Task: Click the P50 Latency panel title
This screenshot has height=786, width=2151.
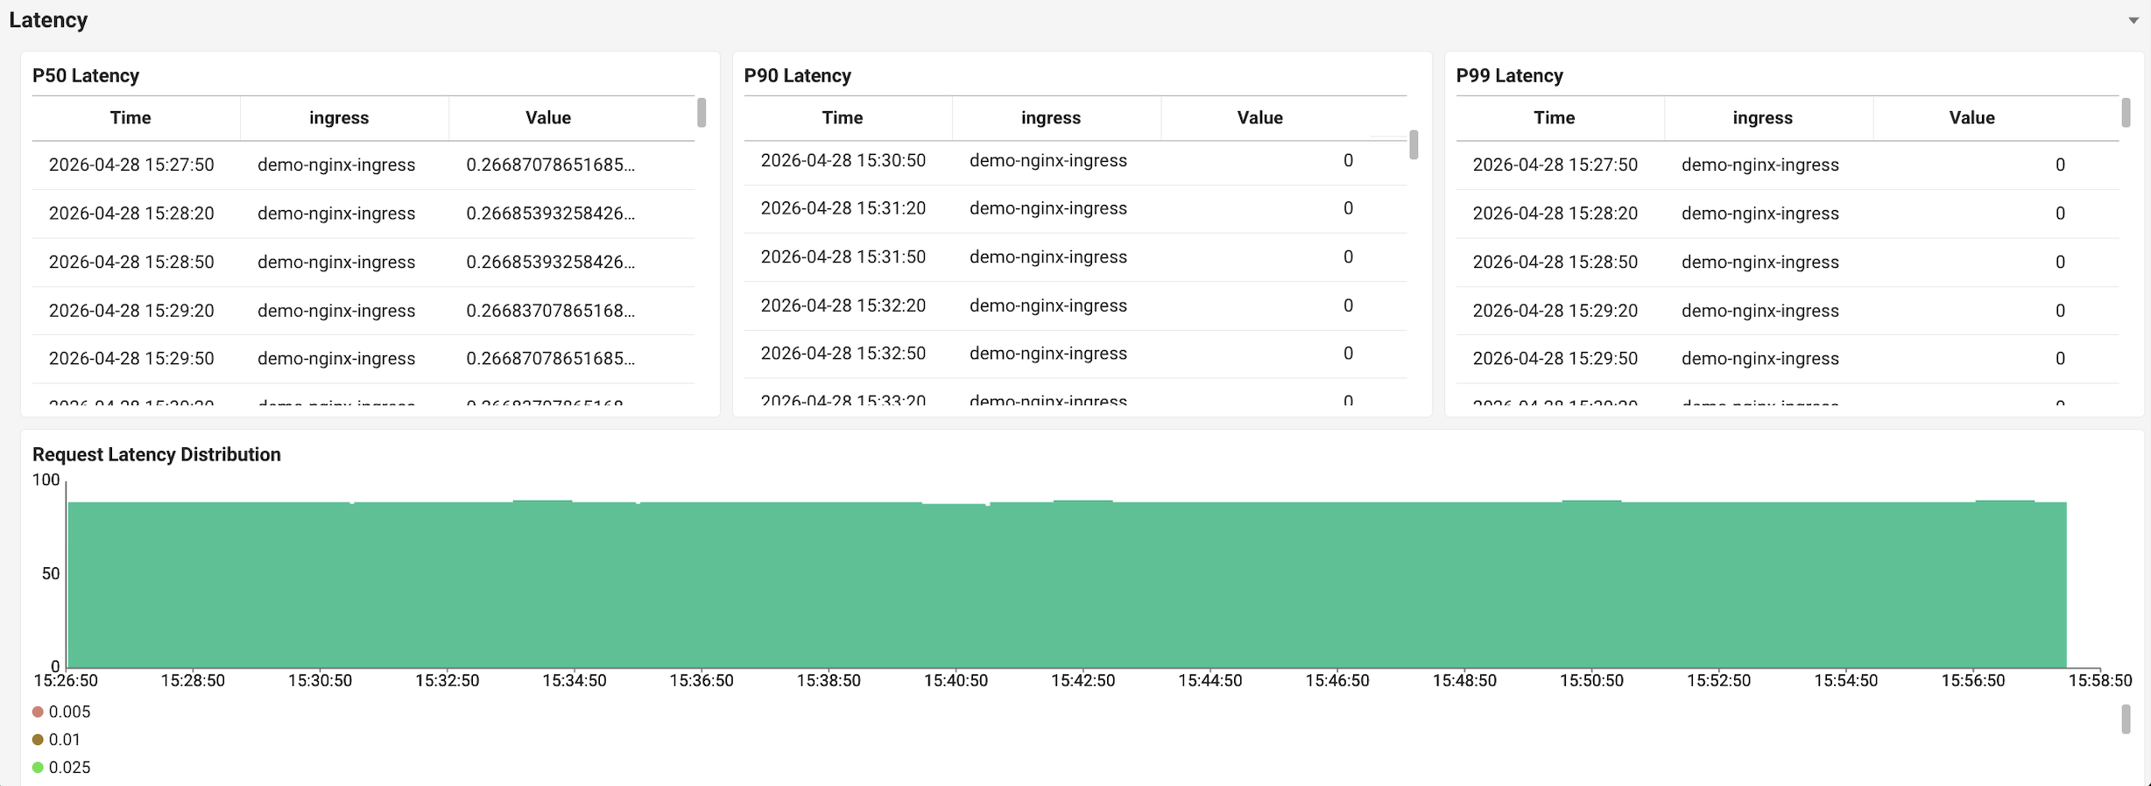Action: pyautogui.click(x=86, y=76)
